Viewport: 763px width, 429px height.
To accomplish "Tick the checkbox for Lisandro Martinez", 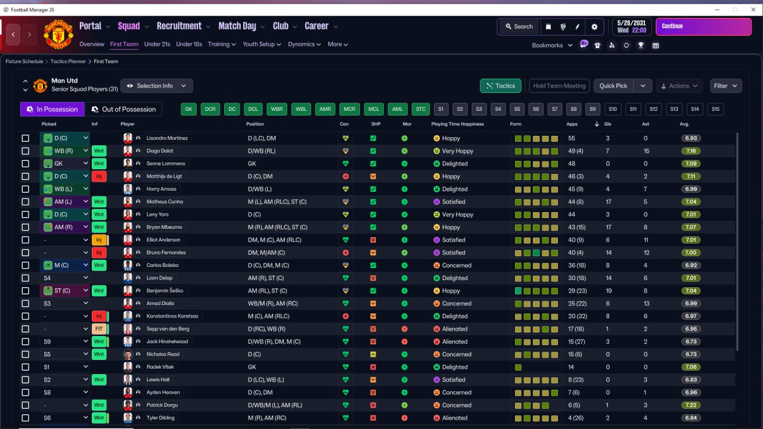I will [x=25, y=138].
